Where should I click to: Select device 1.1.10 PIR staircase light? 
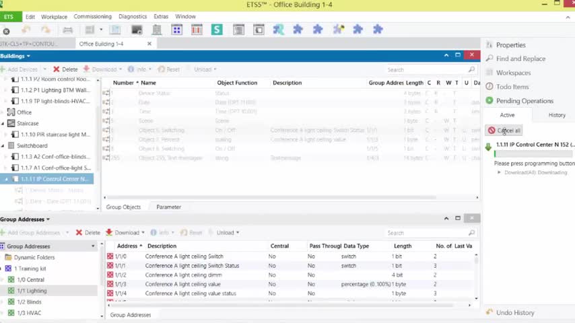(55, 135)
